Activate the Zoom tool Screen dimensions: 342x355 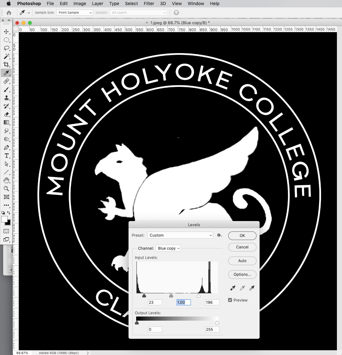pyautogui.click(x=6, y=189)
